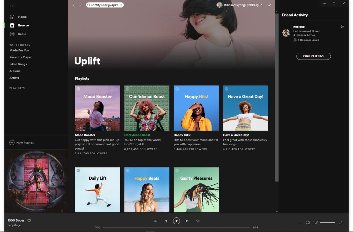
Task: Click the song title На Оловянной Ложке
Action: pyautogui.click(x=307, y=31)
